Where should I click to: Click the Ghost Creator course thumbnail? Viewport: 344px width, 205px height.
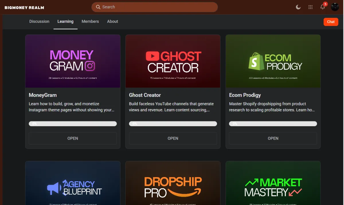173,61
